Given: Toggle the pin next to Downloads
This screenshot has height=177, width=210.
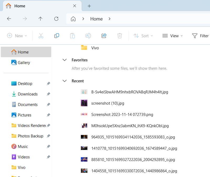Looking at the screenshot, I should pyautogui.click(x=48, y=94).
